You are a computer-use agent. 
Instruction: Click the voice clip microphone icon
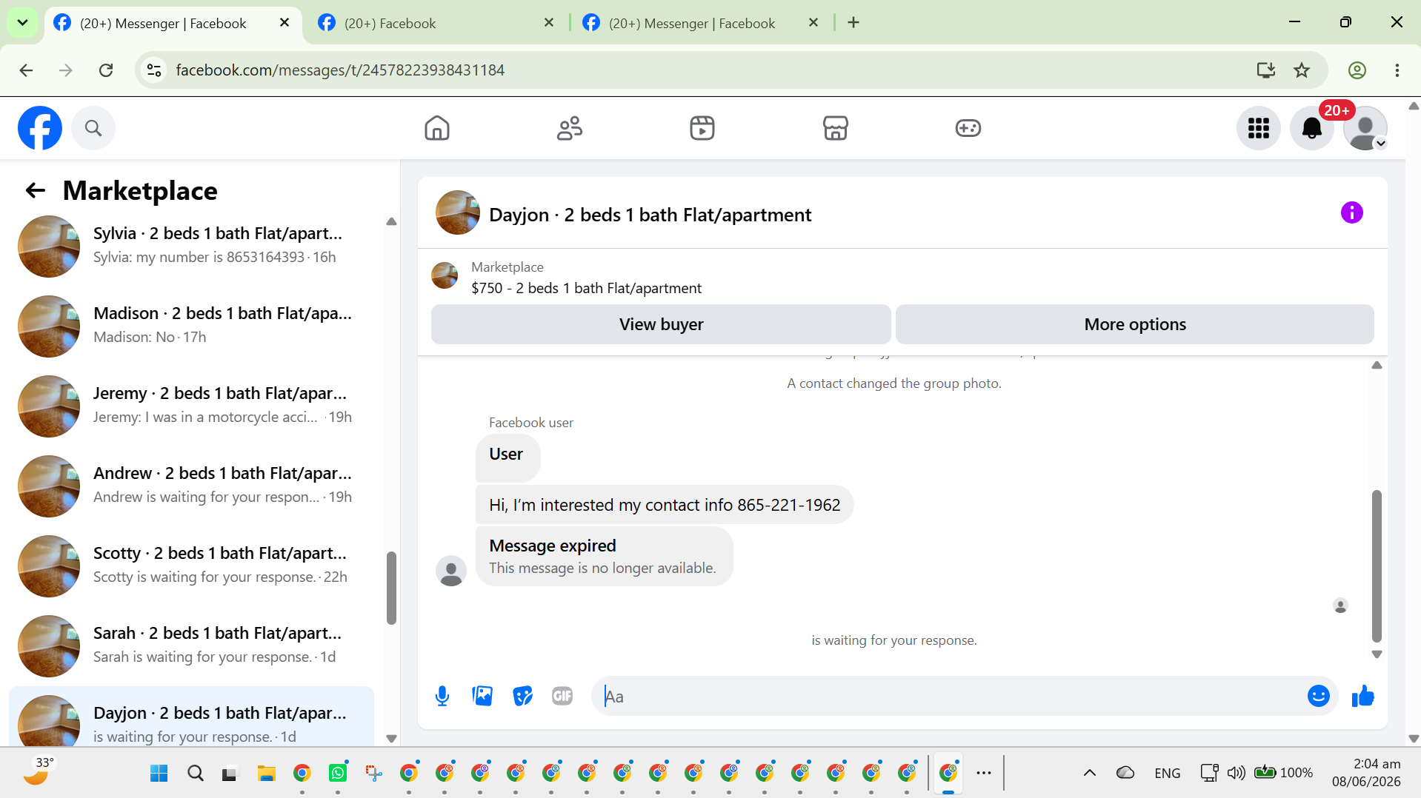(x=442, y=696)
